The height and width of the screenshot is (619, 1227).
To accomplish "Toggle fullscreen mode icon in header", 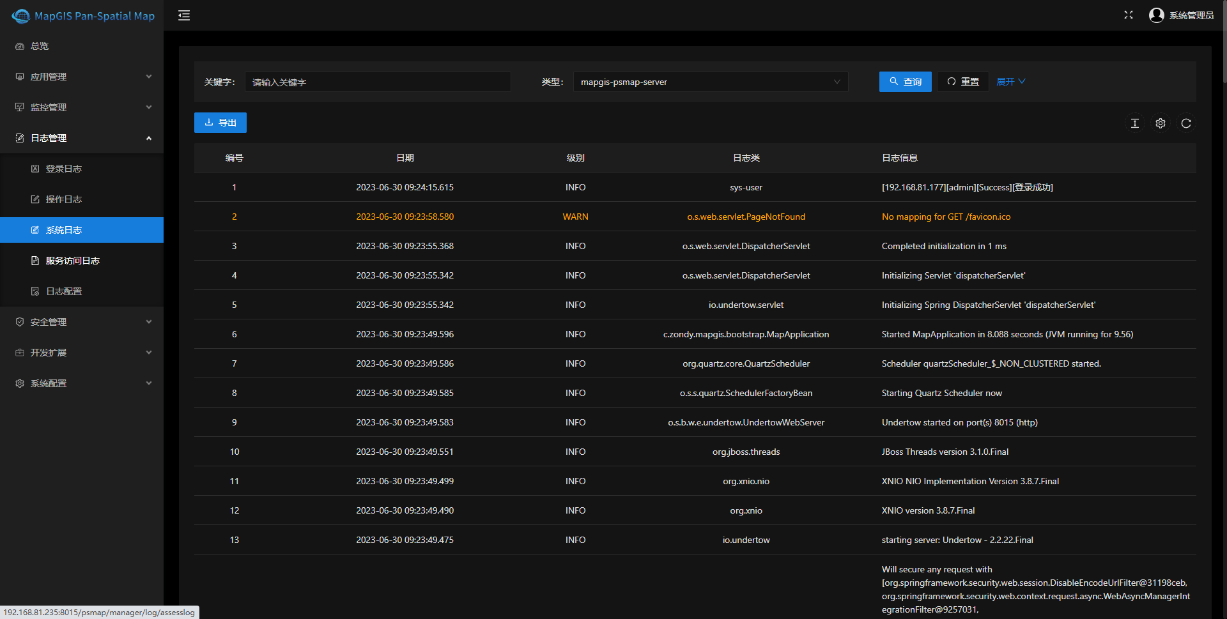I will tap(1129, 15).
